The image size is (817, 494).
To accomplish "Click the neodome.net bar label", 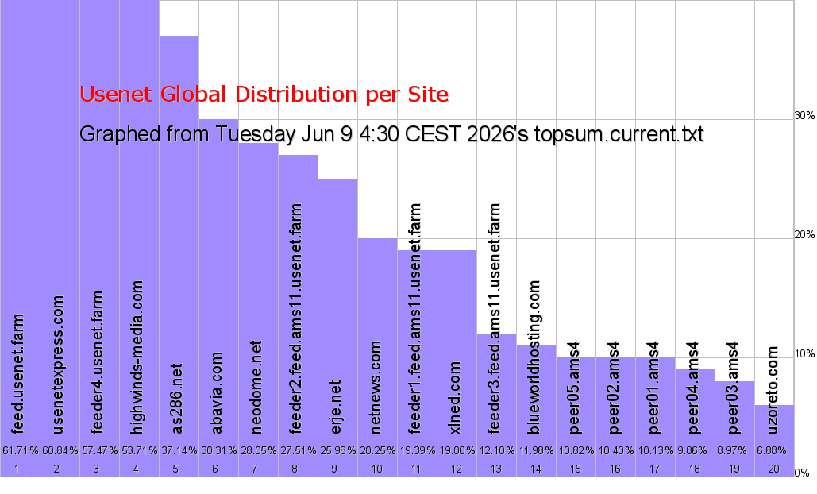I will tap(256, 387).
